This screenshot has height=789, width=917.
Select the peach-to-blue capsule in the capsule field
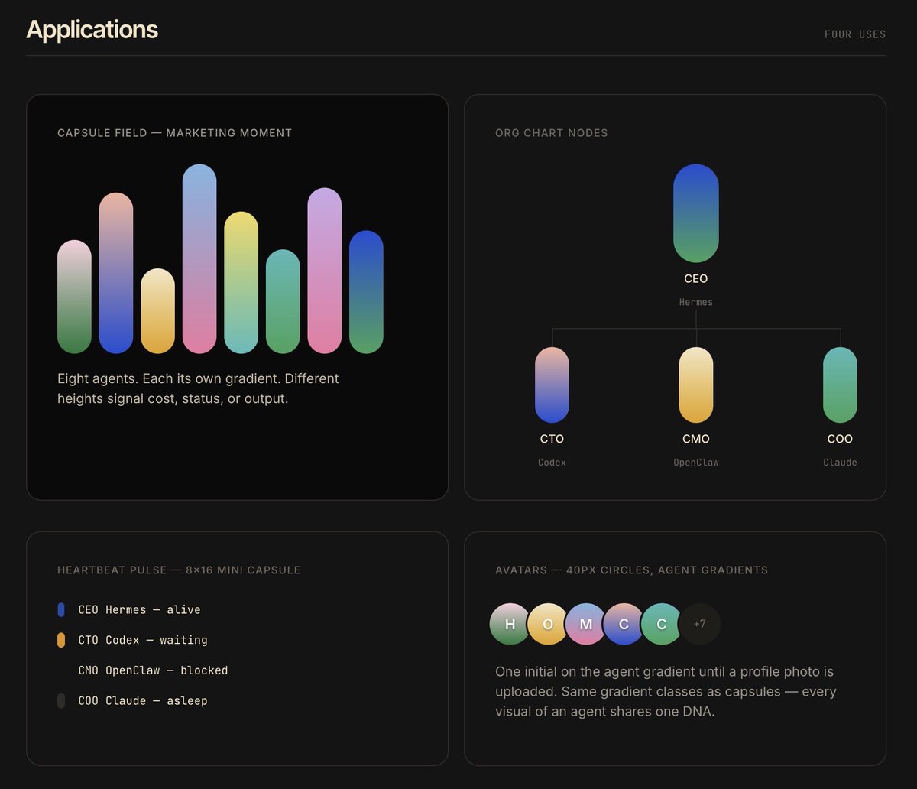coord(116,273)
